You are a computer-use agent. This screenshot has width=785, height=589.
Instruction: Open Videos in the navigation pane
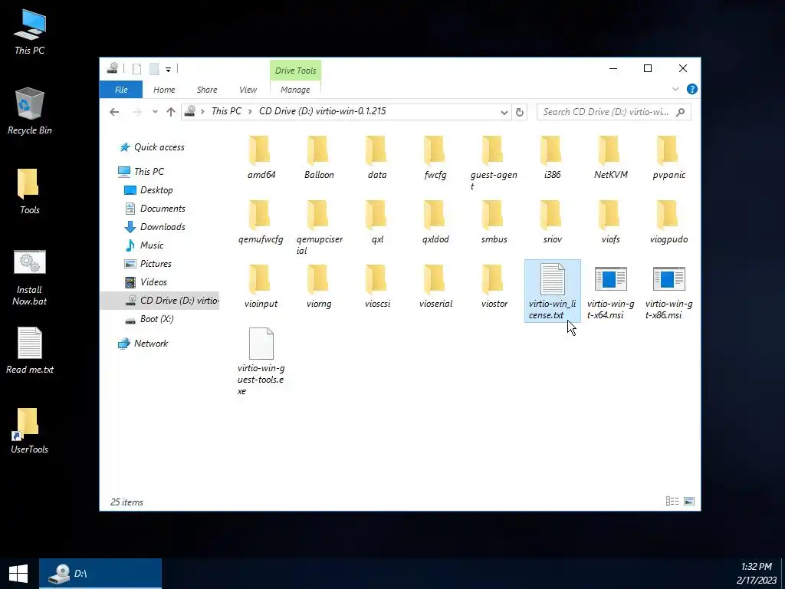(x=146, y=282)
